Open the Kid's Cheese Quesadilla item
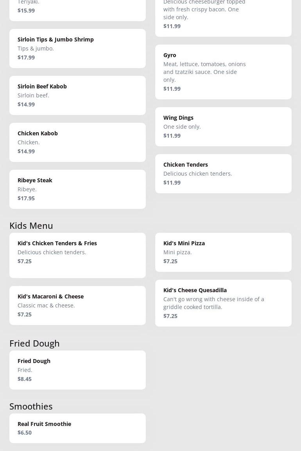This screenshot has height=451, width=301. [x=223, y=303]
